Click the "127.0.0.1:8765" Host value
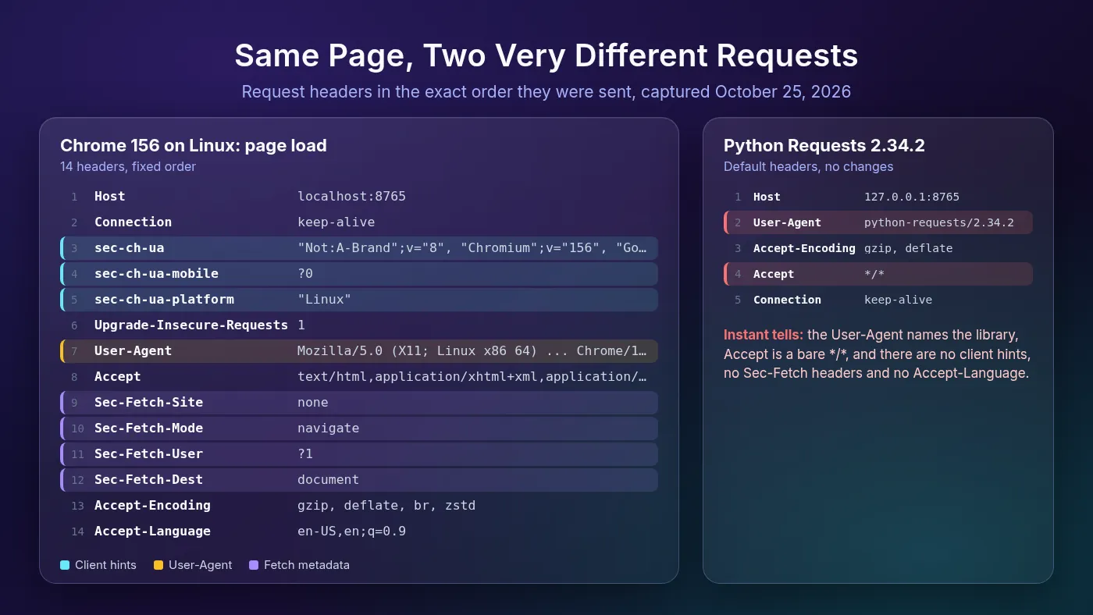Screen dimensions: 1093x615 [x=912, y=197]
